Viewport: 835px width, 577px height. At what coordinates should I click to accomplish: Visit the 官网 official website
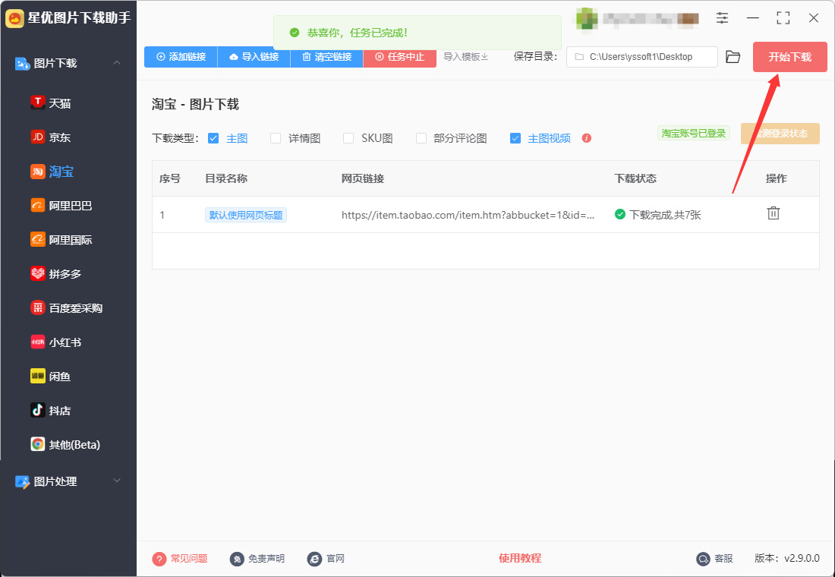pos(326,558)
